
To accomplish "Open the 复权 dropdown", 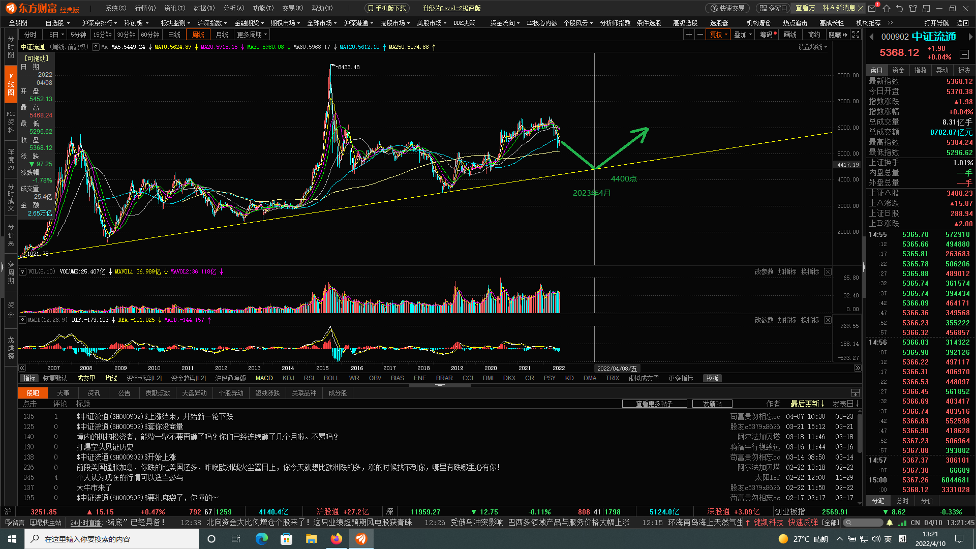I will point(719,35).
